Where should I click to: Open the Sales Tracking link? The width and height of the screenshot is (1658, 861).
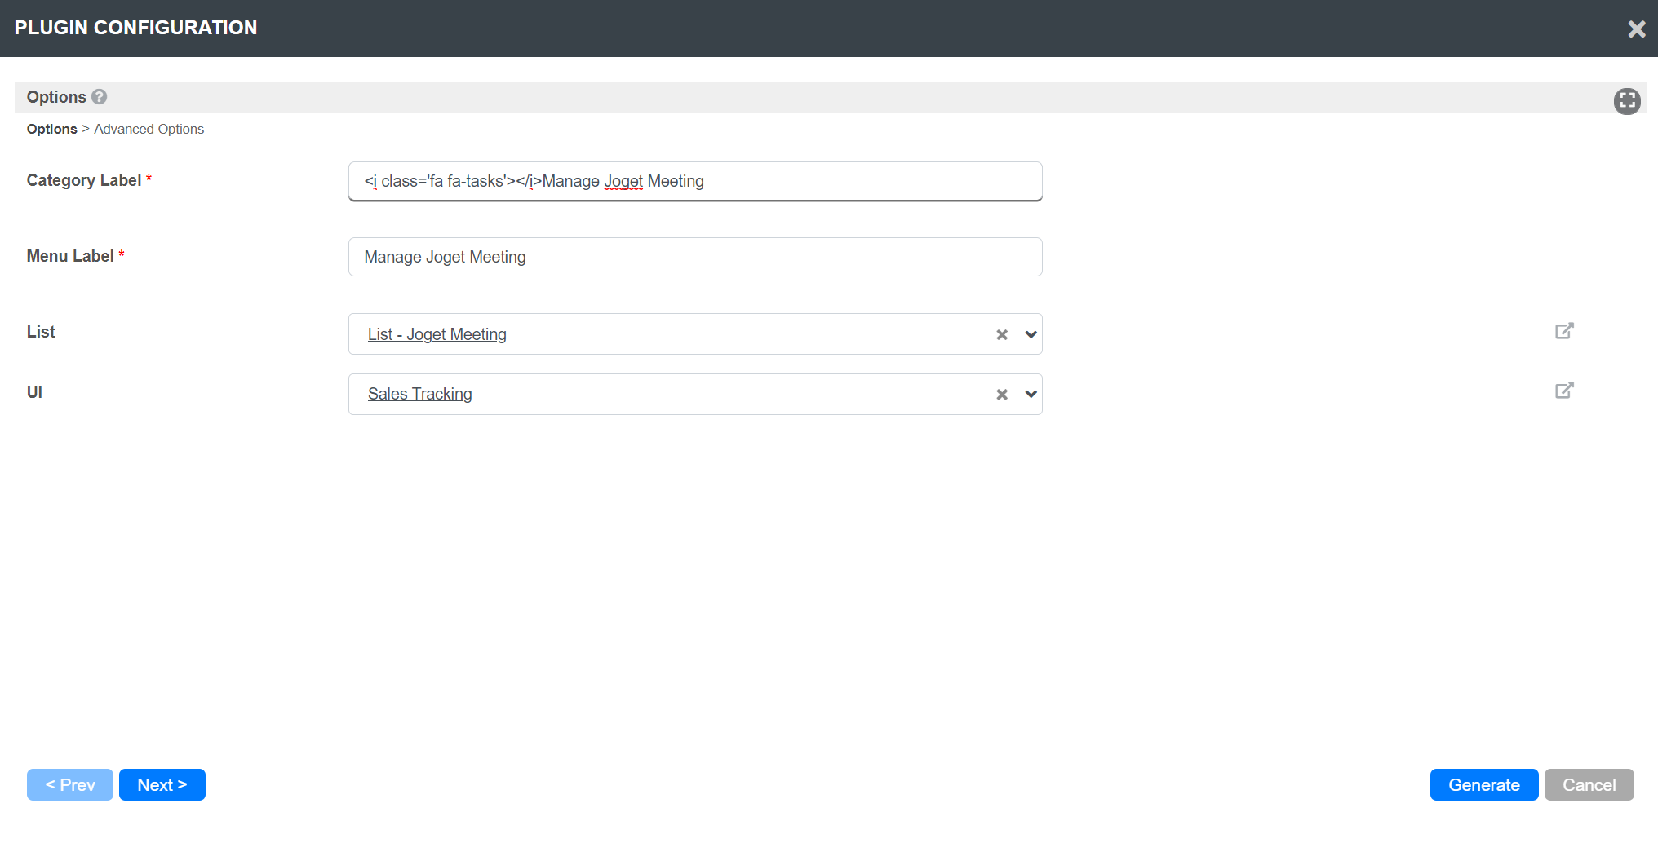(419, 394)
